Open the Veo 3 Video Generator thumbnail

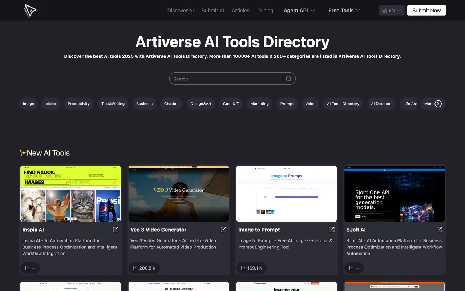pyautogui.click(x=178, y=194)
